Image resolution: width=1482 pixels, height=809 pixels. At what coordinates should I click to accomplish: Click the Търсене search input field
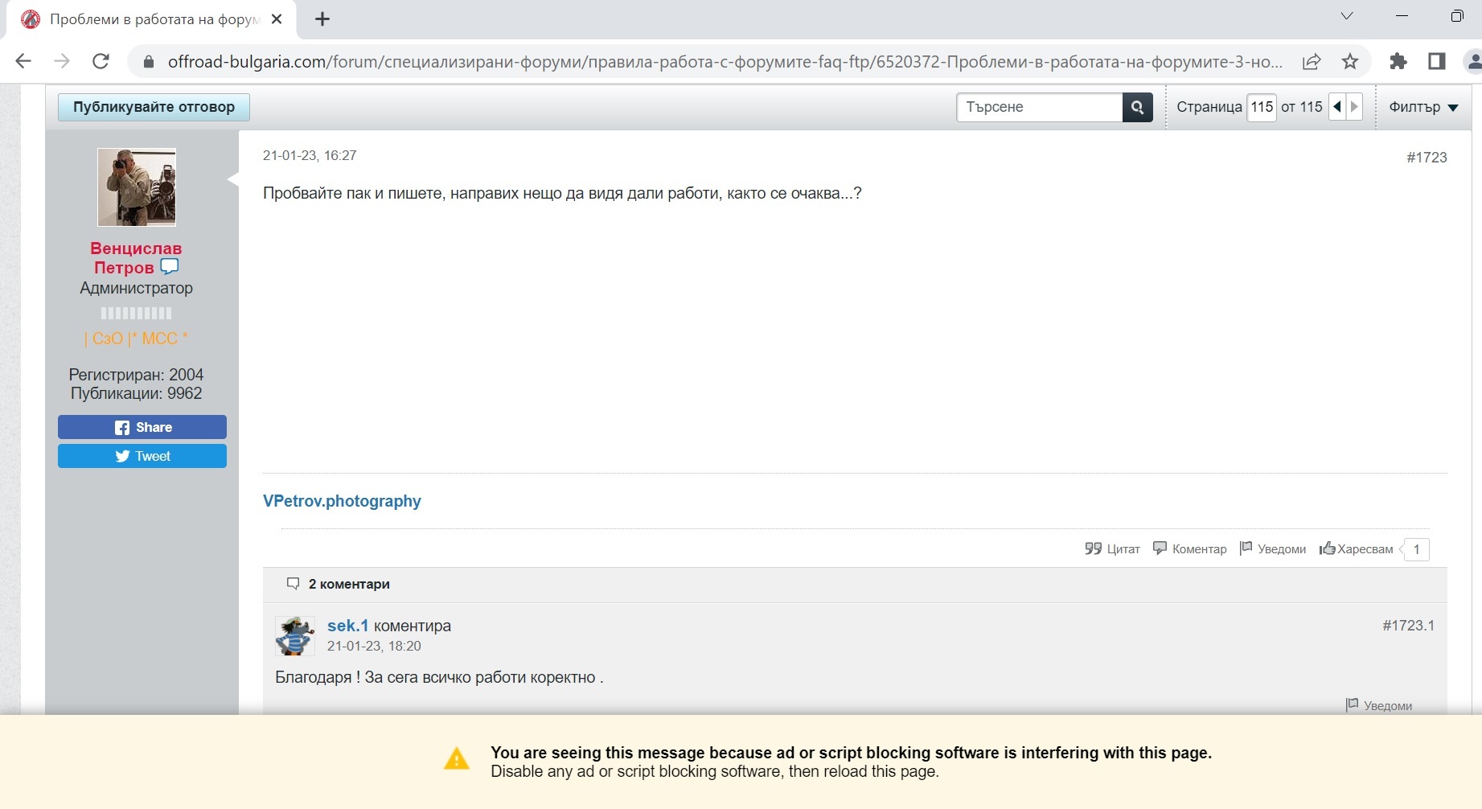point(1039,107)
